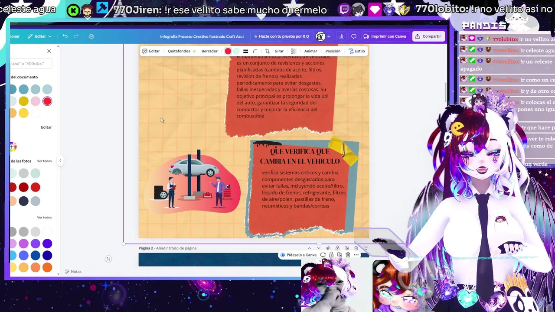Move page down with the chevron arrow

tap(319, 248)
